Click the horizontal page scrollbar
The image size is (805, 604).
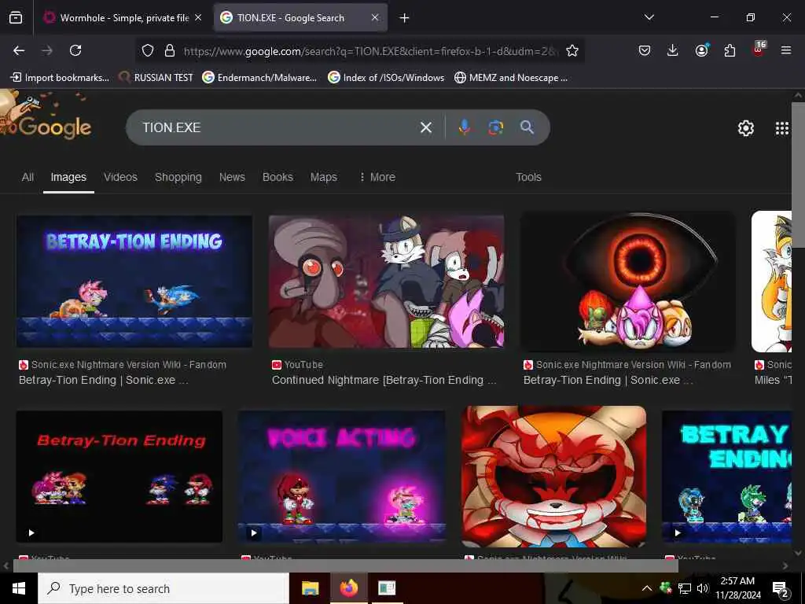click(x=345, y=565)
